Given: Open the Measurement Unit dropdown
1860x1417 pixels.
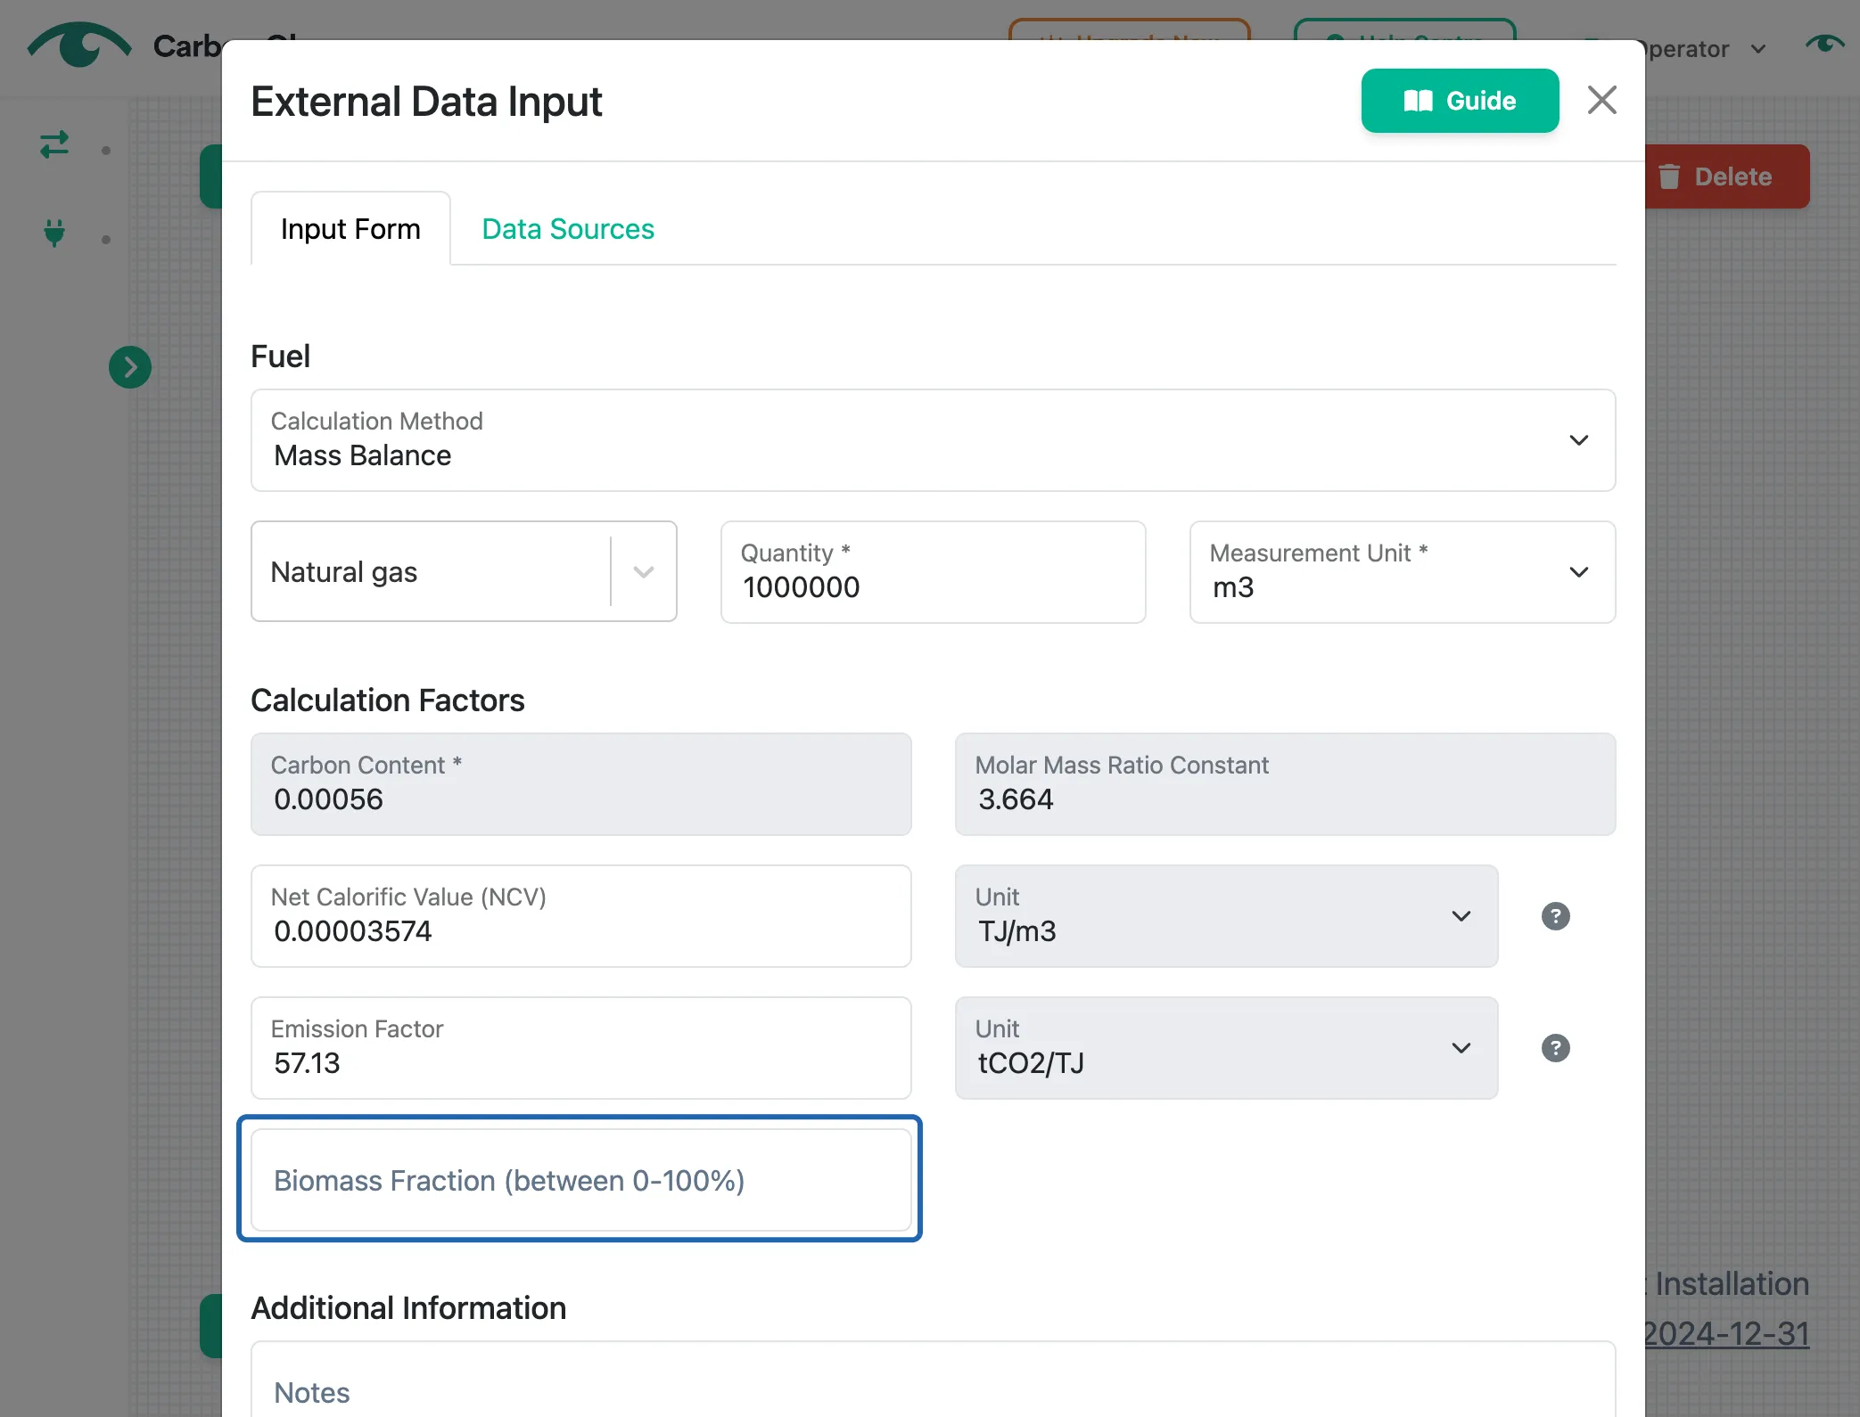Looking at the screenshot, I should click(x=1403, y=571).
